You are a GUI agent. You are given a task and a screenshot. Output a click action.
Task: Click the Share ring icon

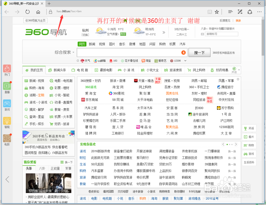[x=250, y=12]
